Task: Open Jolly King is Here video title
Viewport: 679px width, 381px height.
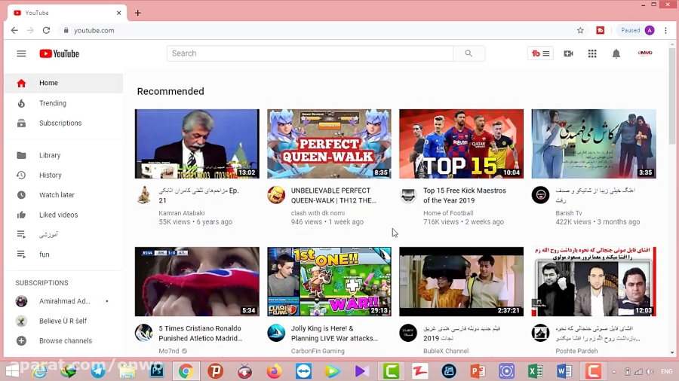Action: (x=334, y=333)
